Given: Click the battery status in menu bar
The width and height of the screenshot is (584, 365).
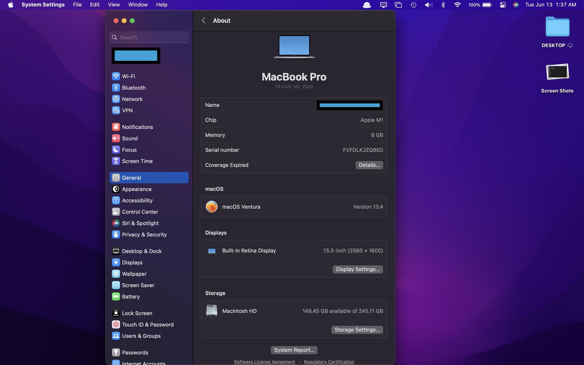Looking at the screenshot, I should [480, 5].
